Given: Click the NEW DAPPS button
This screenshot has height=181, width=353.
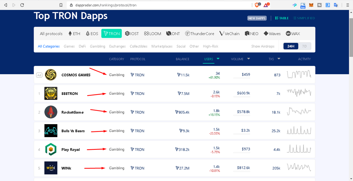Looking at the screenshot, I should coord(257,18).
